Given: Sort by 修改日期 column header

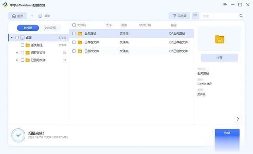Looking at the screenshot, I should (x=145, y=25).
